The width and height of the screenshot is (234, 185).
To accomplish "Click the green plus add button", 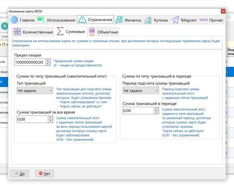I will tap(4, 26).
